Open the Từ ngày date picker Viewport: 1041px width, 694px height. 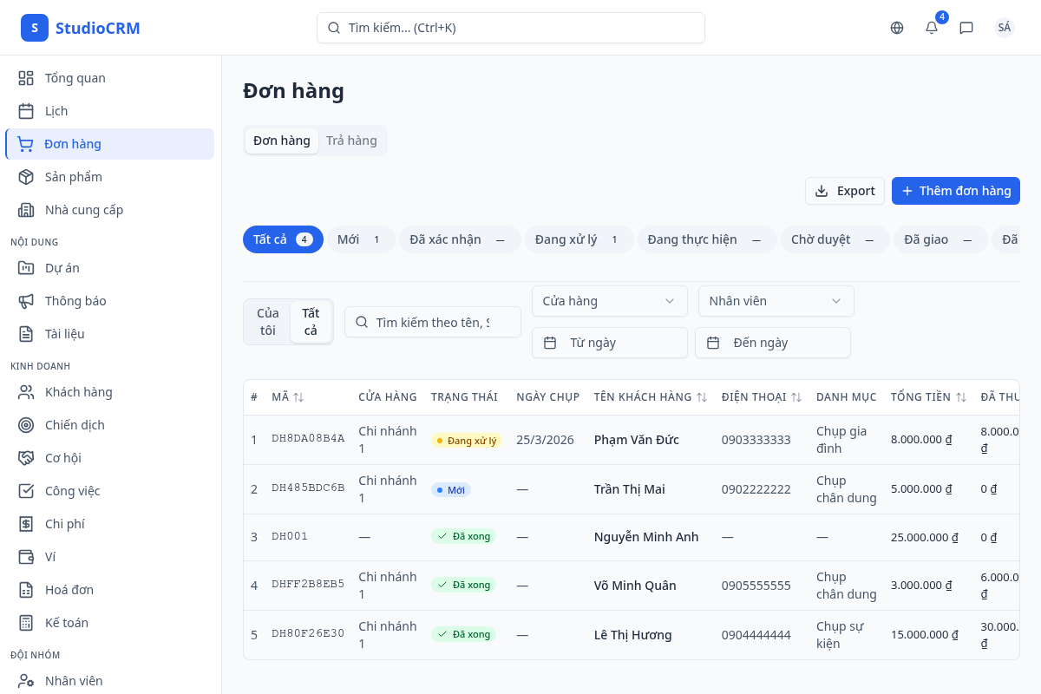click(x=609, y=343)
